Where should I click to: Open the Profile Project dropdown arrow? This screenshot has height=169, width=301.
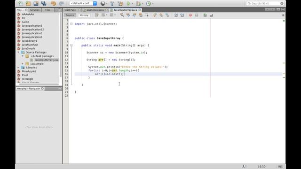click(x=153, y=3)
